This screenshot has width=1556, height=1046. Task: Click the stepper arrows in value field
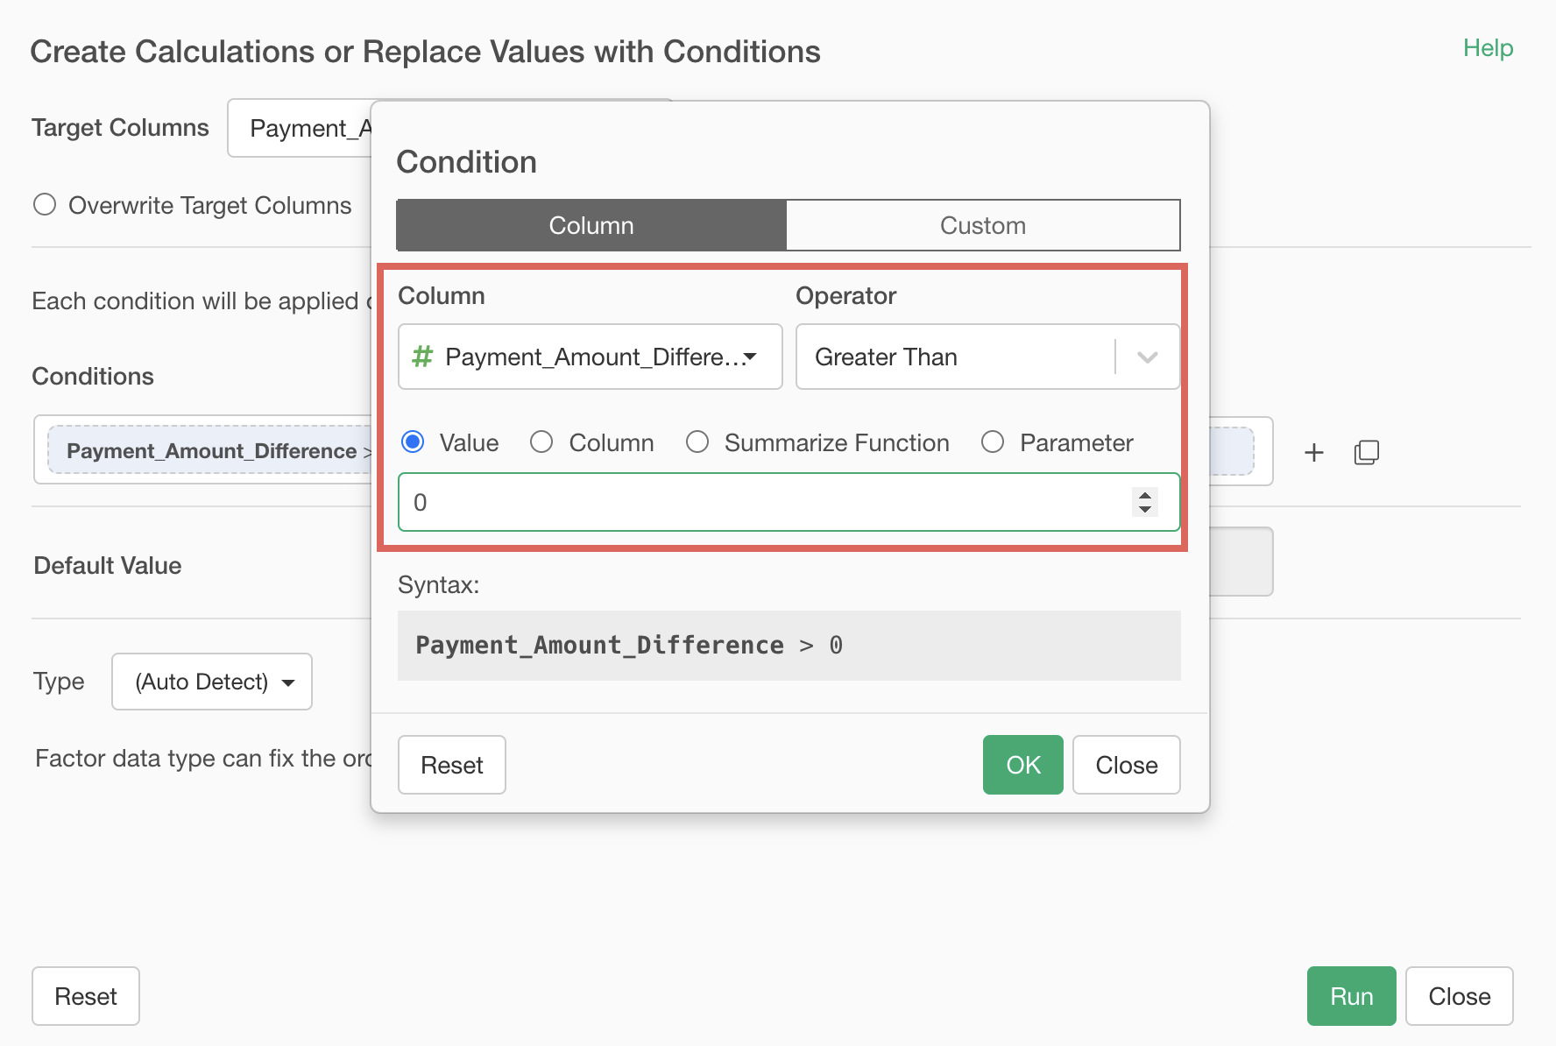(x=1144, y=502)
